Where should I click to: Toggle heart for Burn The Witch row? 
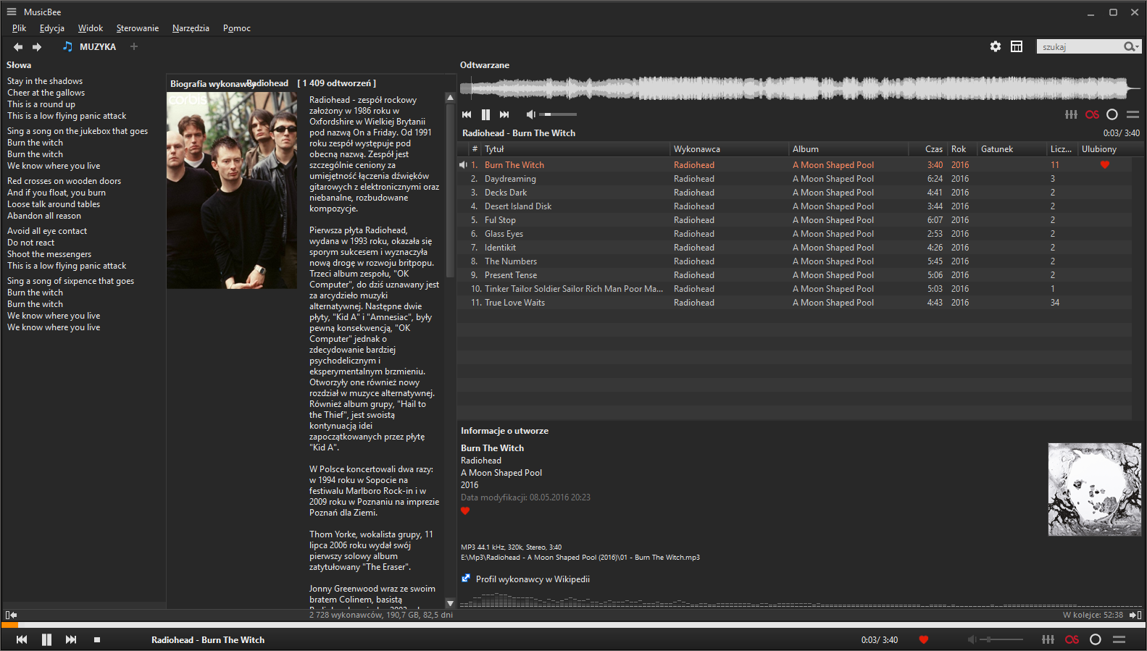pos(1105,165)
